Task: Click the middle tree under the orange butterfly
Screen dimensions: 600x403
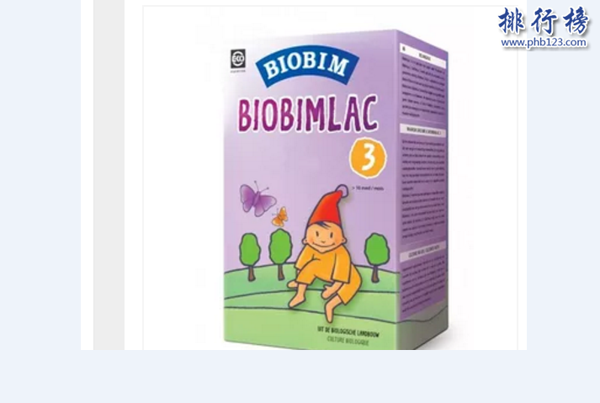Action: (x=280, y=254)
